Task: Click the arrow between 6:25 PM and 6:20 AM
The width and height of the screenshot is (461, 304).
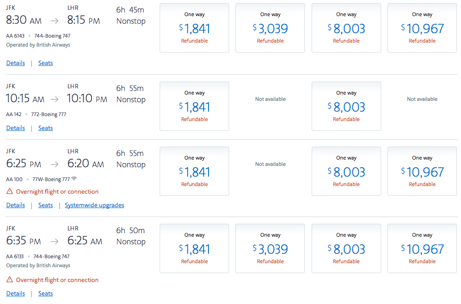Action: click(54, 165)
